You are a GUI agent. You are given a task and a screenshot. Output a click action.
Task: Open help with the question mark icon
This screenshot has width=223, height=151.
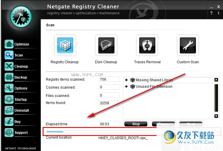coord(211,13)
